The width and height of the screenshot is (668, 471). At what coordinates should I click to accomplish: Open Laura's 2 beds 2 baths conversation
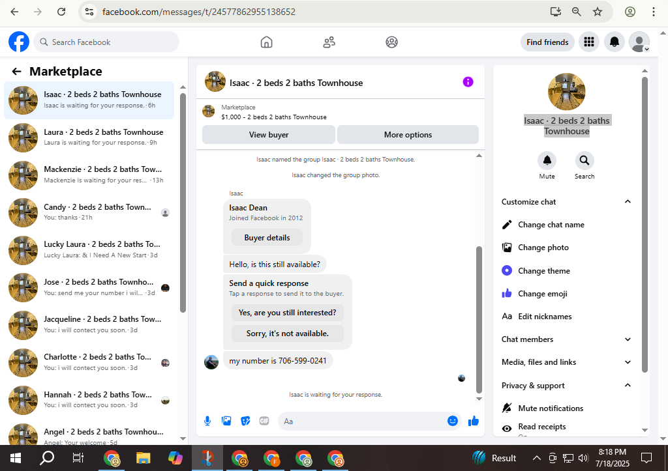point(89,137)
